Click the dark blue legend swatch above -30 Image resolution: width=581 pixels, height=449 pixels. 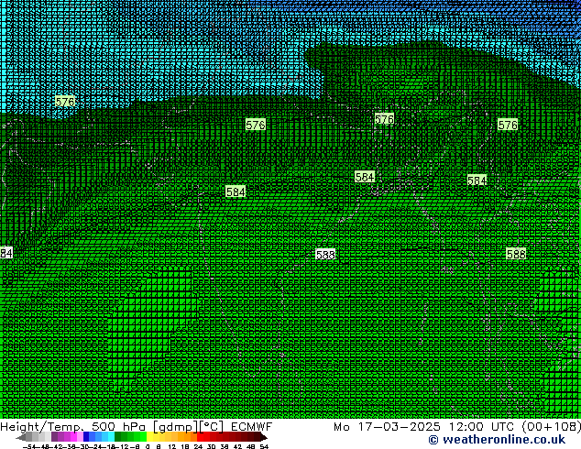[x=86, y=436]
